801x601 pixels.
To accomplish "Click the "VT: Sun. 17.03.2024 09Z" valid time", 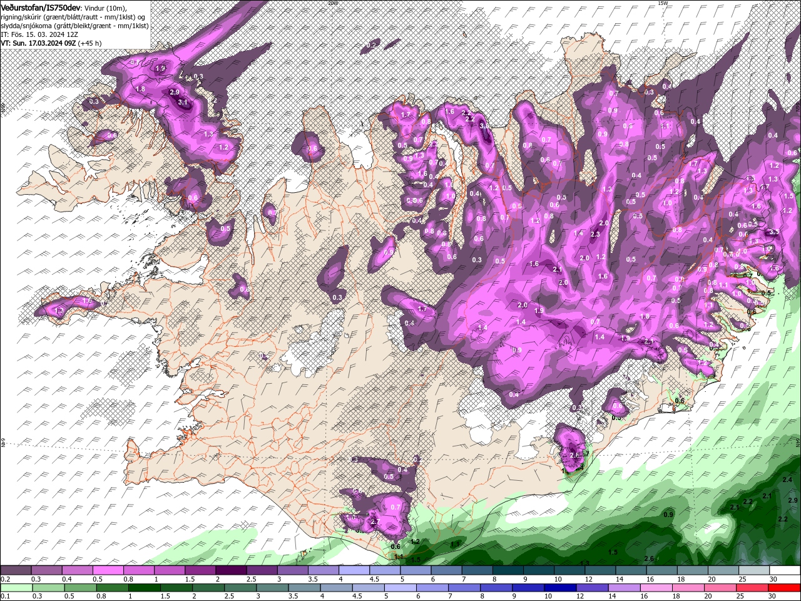I will tap(38, 43).
